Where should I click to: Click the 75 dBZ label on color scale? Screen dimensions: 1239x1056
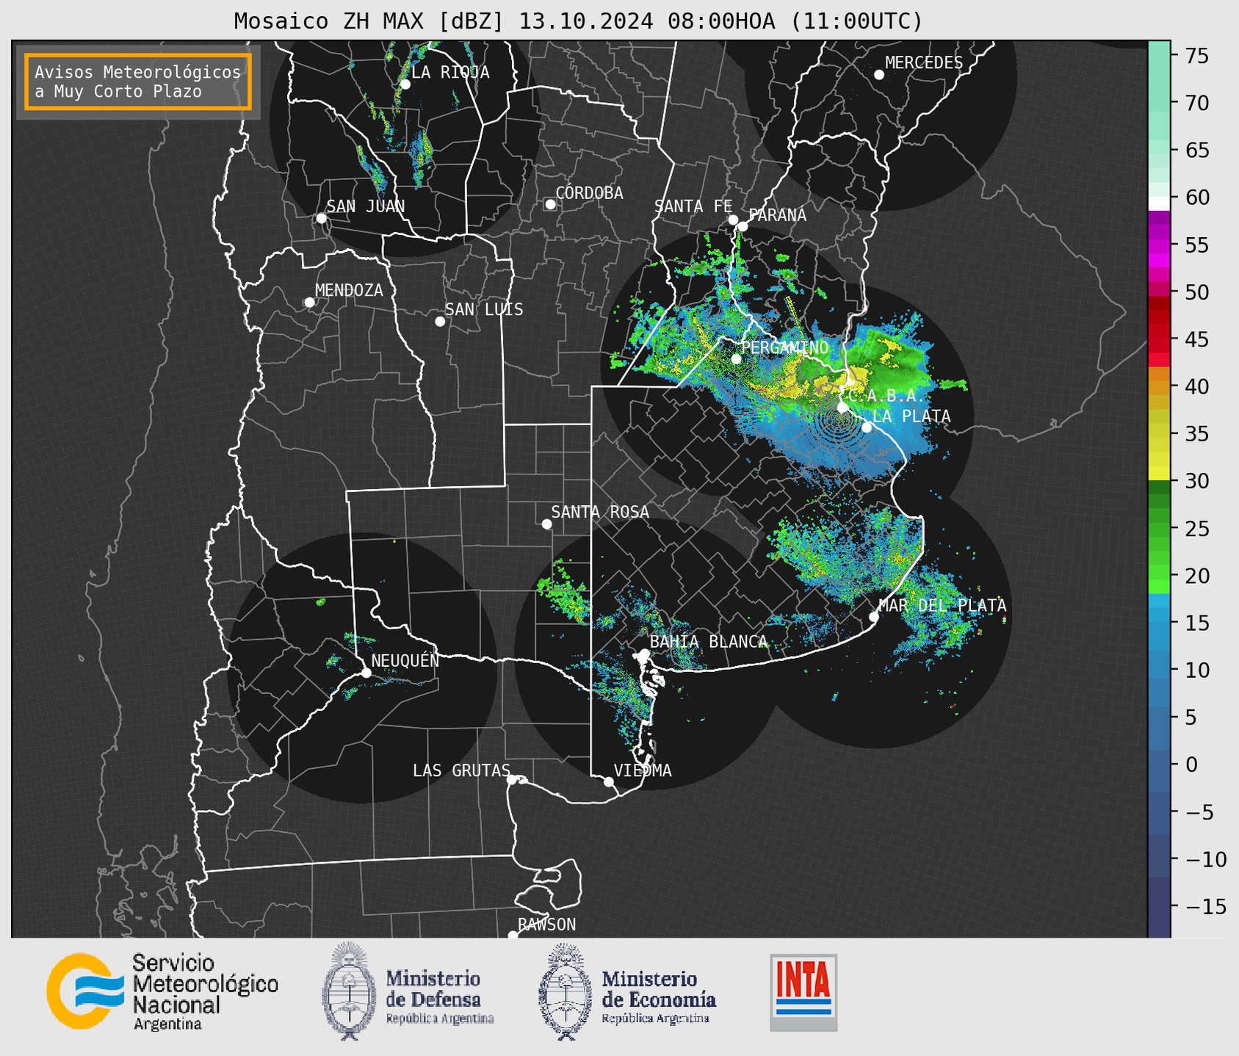click(1197, 56)
